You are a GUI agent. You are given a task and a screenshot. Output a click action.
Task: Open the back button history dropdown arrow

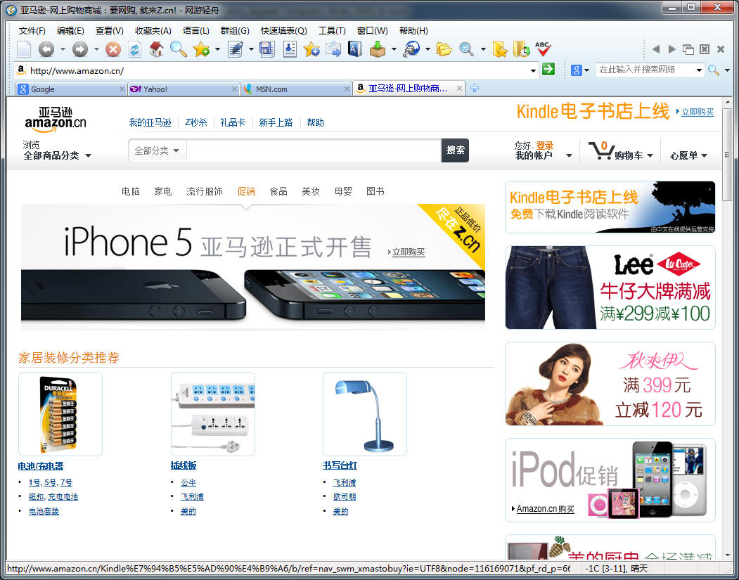[63, 49]
